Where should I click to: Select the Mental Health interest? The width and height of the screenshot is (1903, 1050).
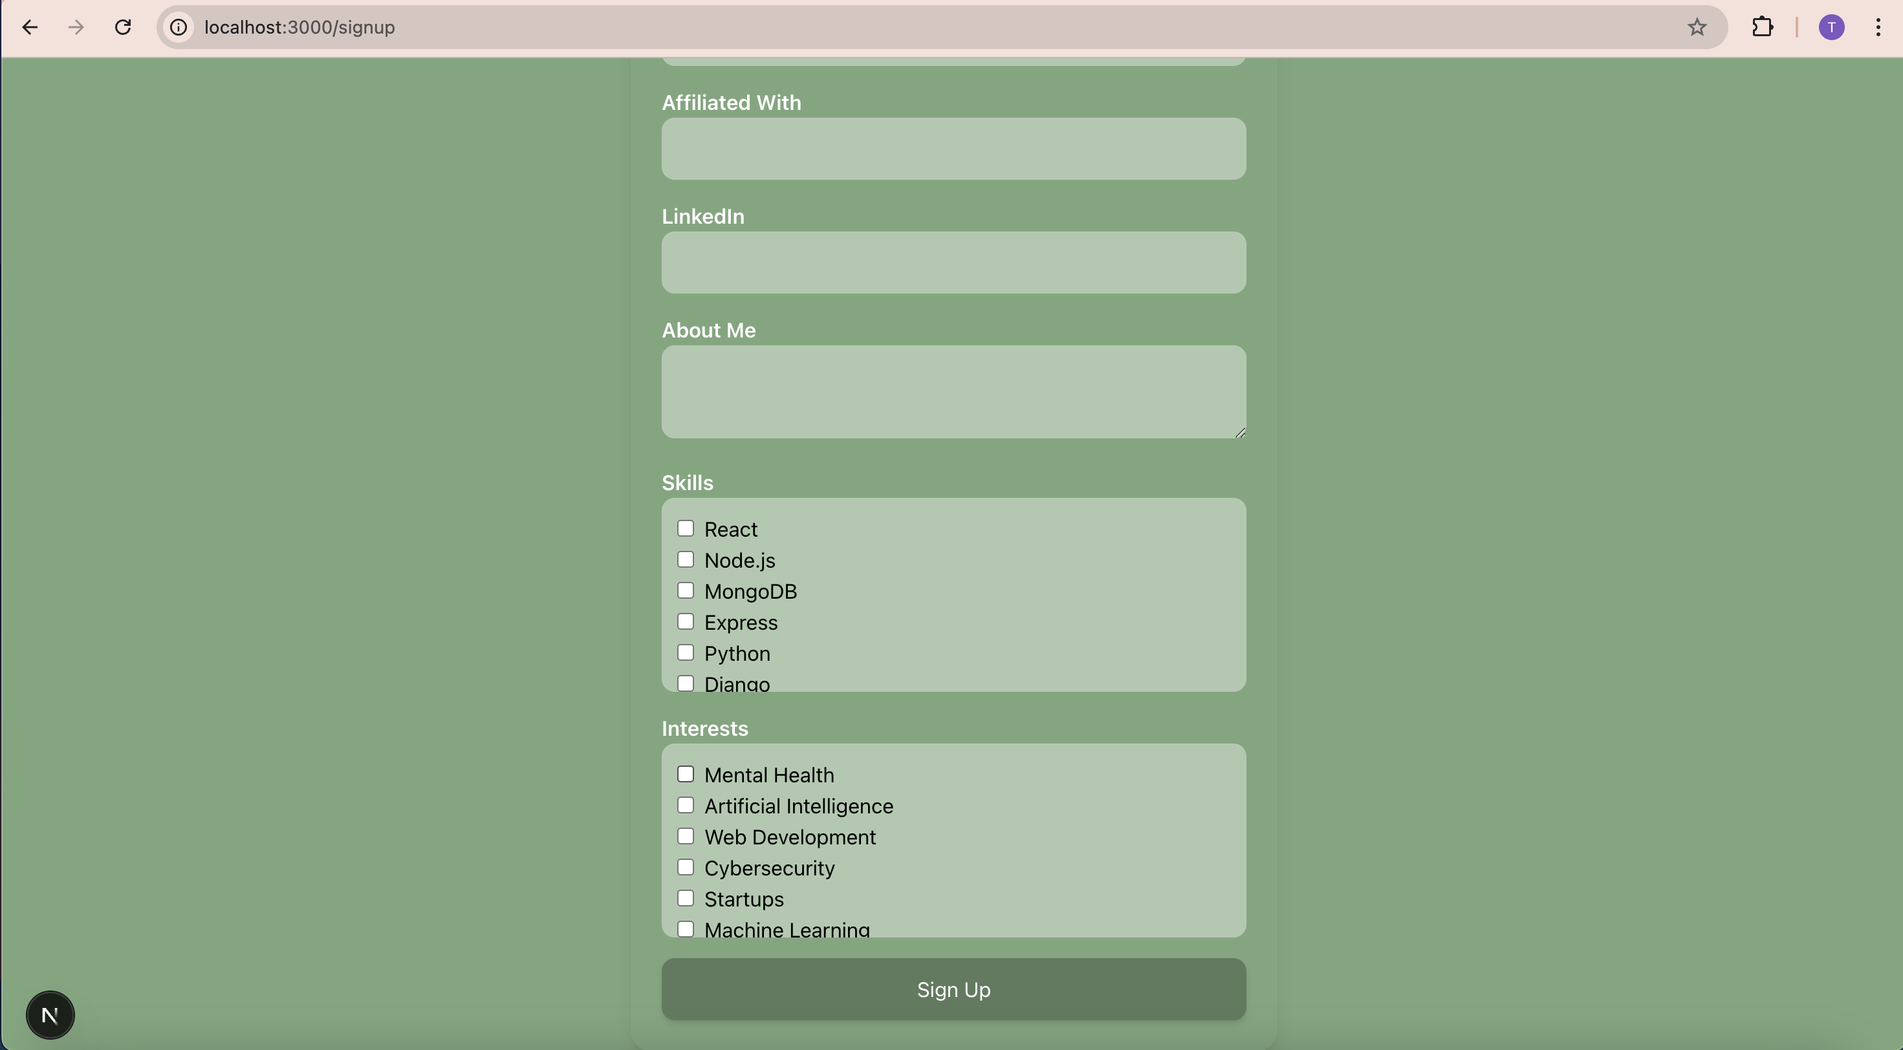(x=686, y=775)
